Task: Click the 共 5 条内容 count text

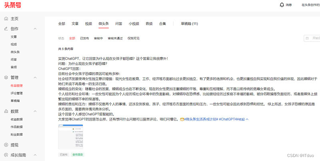Action: pos(66,49)
